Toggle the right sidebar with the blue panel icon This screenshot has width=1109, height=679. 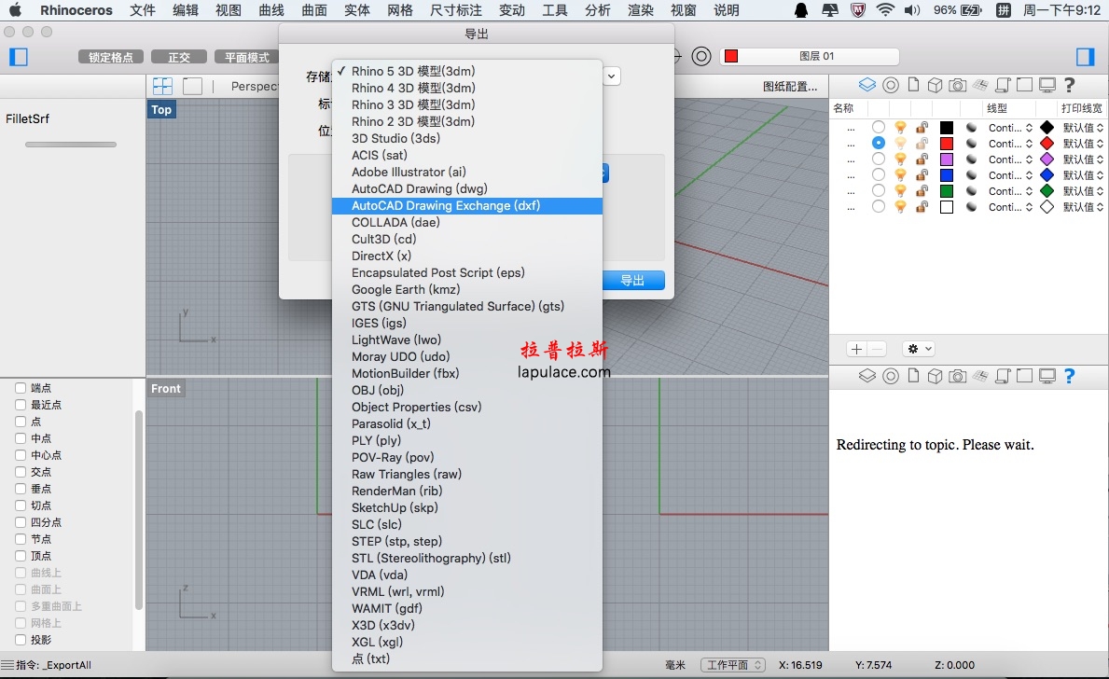point(1085,57)
